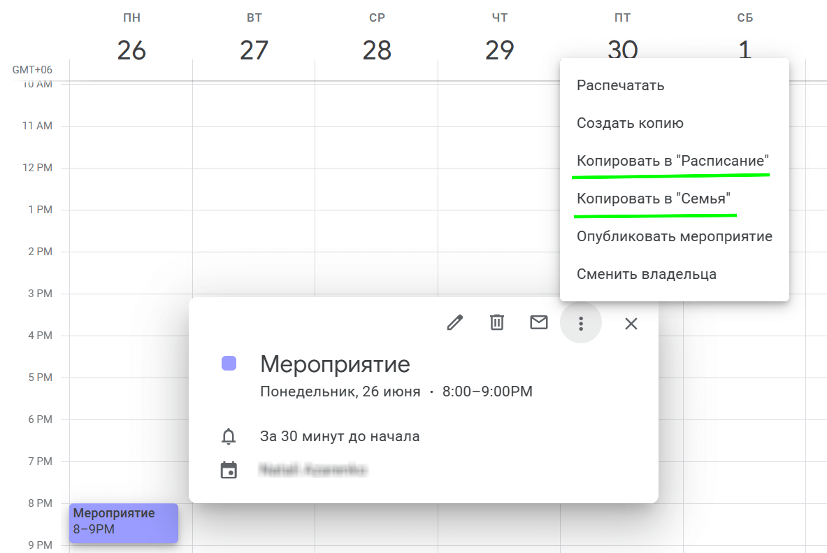This screenshot has width=827, height=553.
Task: Click the 8 PM time label
Action: pyautogui.click(x=40, y=503)
